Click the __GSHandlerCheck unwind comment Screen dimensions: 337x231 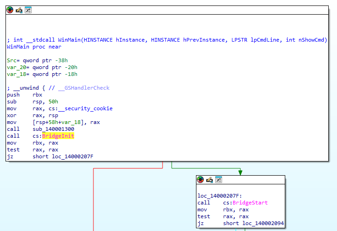point(84,88)
